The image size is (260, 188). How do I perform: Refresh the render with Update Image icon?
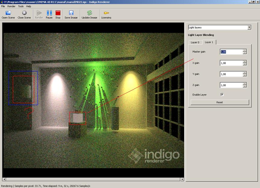coord(89,13)
